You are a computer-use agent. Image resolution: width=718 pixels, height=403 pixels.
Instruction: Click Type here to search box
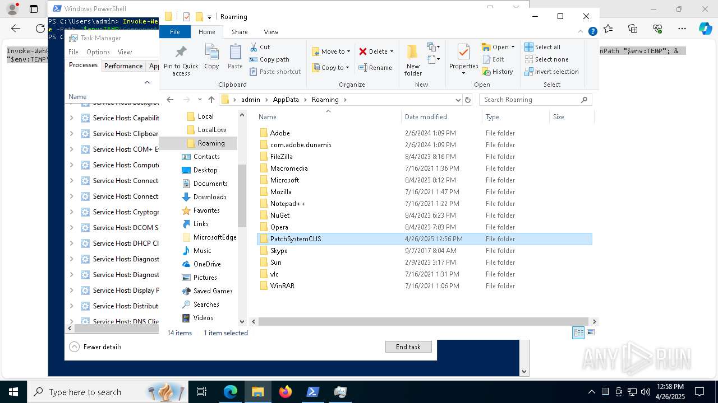(107, 392)
